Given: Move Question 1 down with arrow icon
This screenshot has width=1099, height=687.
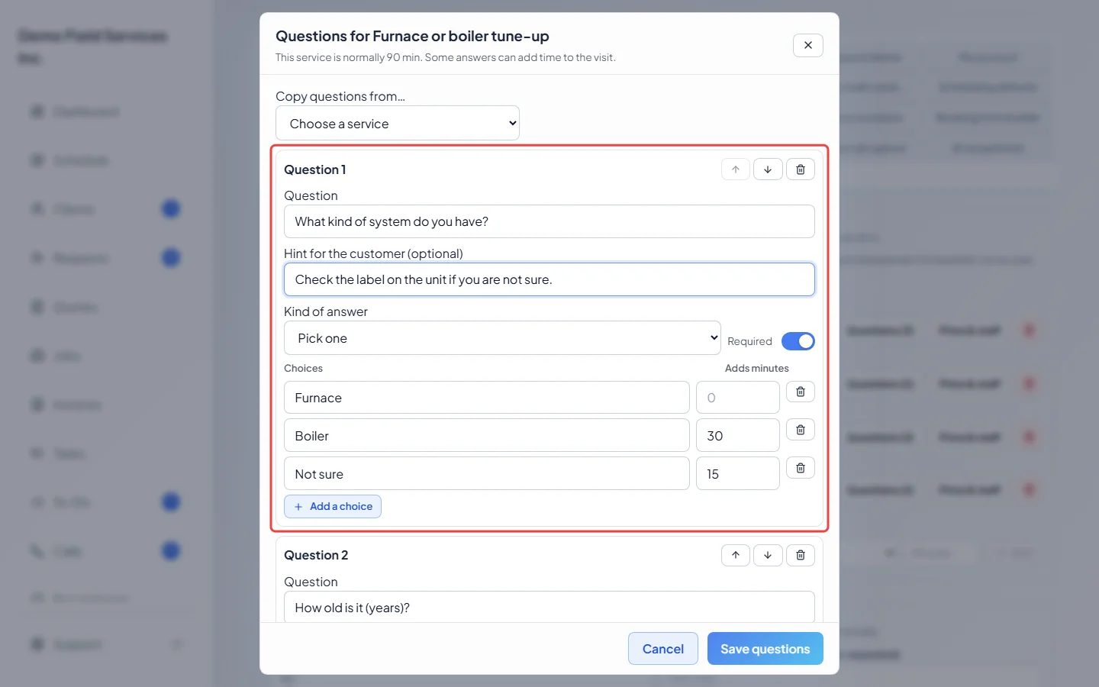Looking at the screenshot, I should click(768, 169).
